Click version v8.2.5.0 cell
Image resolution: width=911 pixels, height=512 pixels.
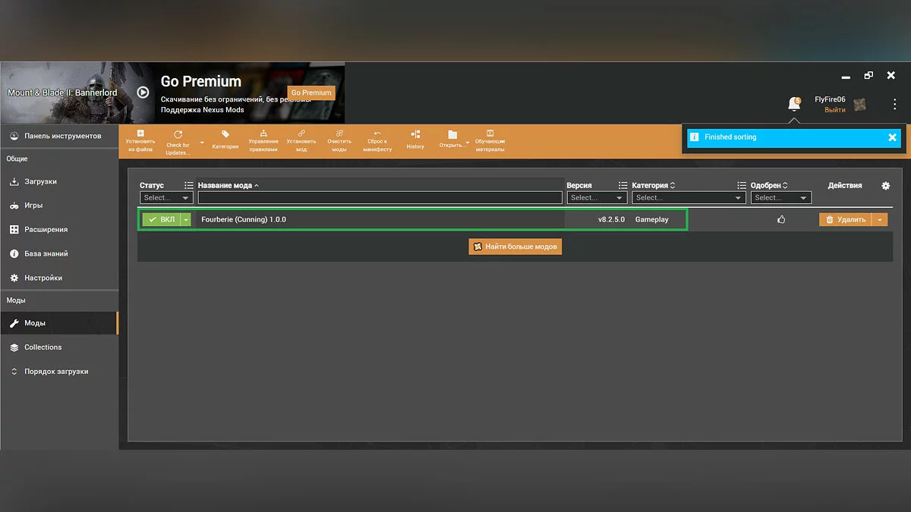(611, 219)
